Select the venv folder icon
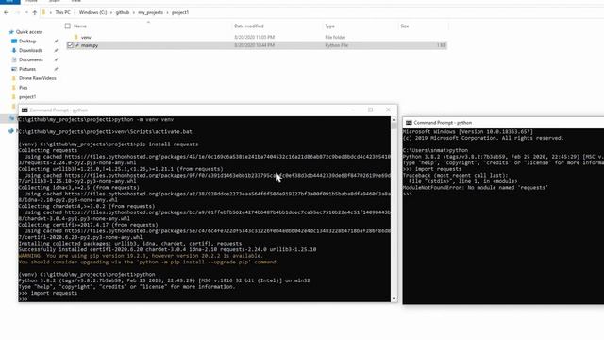604x340 pixels. click(76, 37)
